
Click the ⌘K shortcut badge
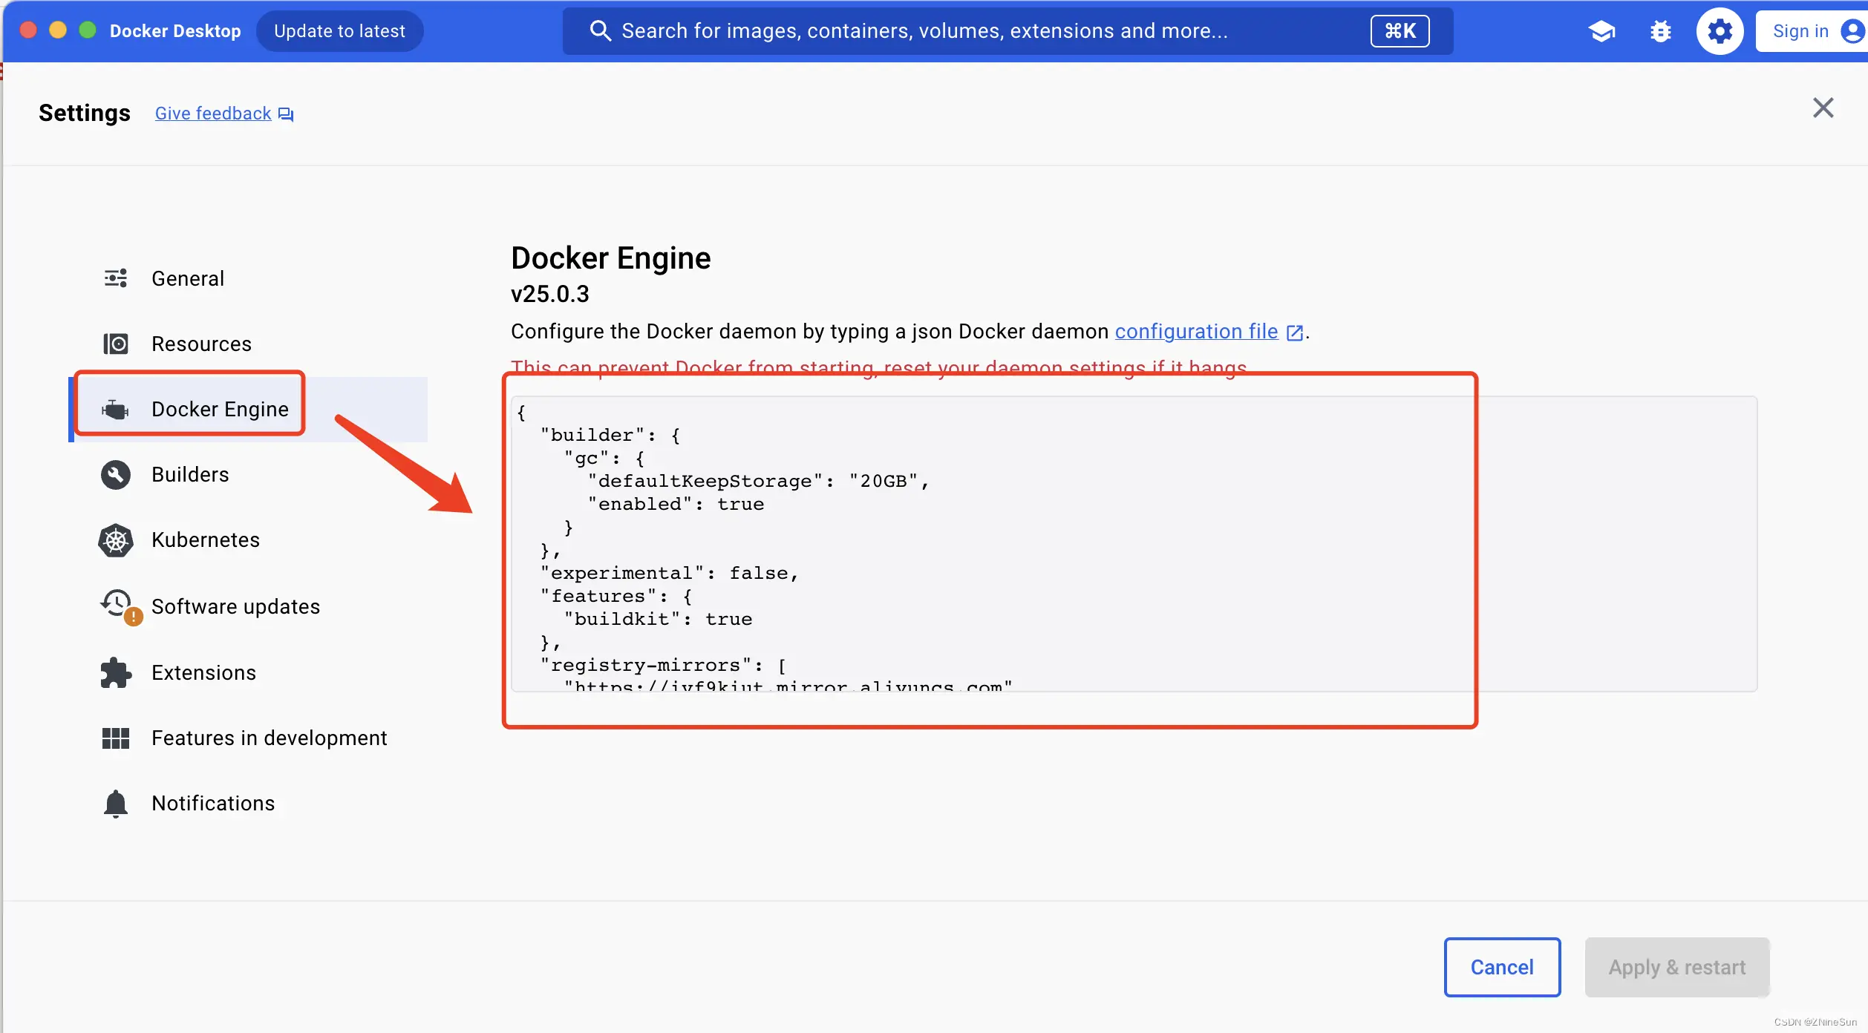click(x=1400, y=31)
